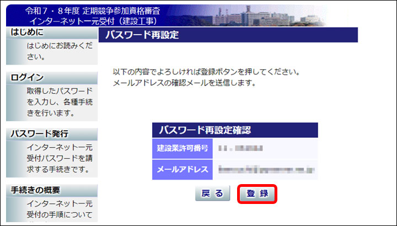Click the インターネット一元受付の手順 description text
This screenshot has height=226, width=397.
[59, 209]
